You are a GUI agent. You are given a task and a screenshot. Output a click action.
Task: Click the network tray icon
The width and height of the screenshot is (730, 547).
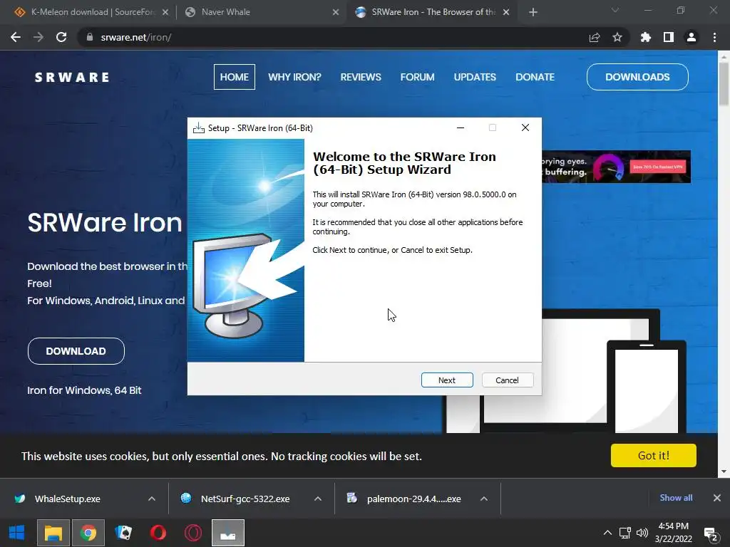(624, 533)
